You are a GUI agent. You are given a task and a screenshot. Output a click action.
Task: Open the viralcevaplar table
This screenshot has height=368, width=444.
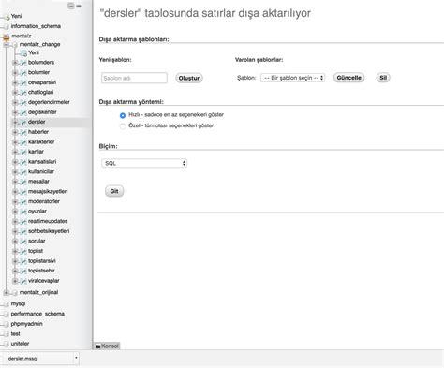pyautogui.click(x=44, y=281)
